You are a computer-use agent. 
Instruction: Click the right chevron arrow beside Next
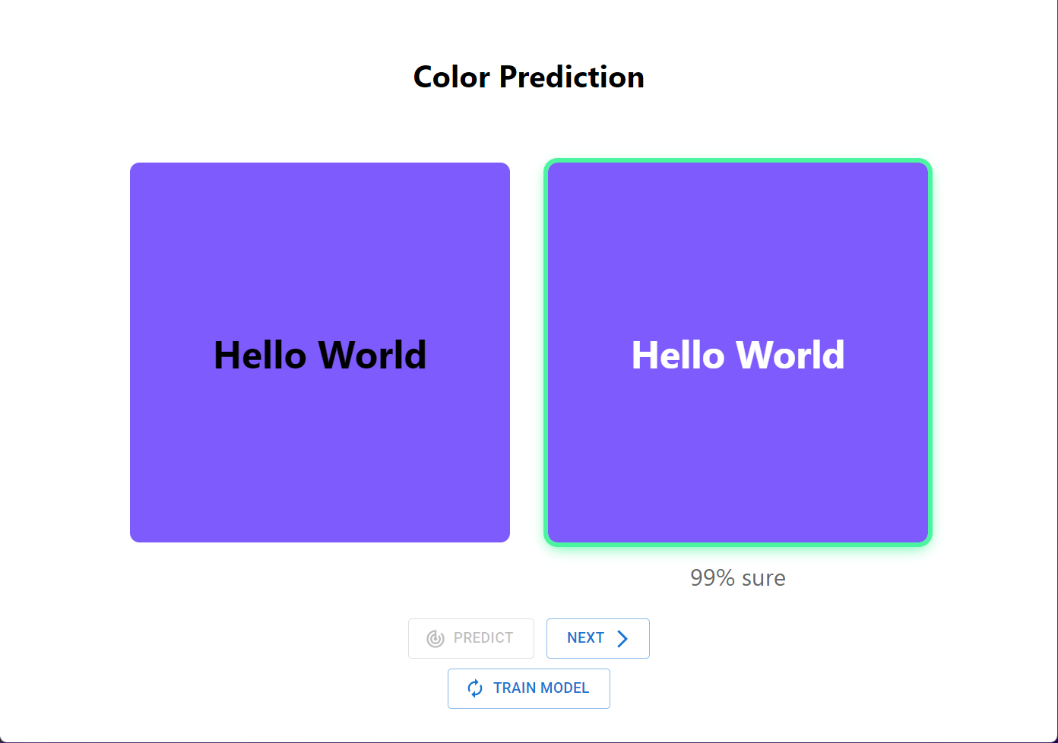[x=622, y=638]
